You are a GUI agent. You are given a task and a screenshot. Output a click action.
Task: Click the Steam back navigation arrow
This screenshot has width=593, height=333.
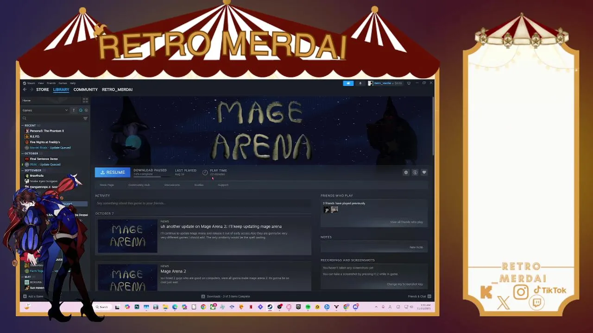click(25, 90)
